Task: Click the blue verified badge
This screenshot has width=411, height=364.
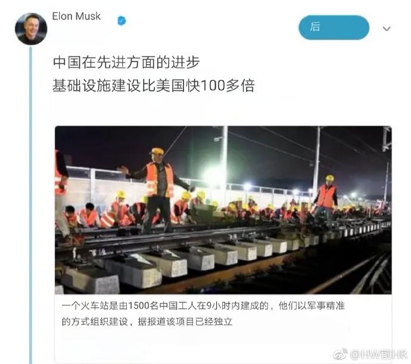Action: tap(122, 20)
